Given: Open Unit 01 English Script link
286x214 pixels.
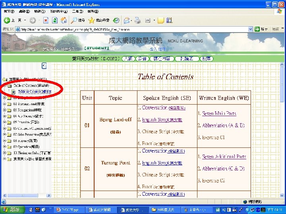Looking at the screenshot, I should [162, 120].
